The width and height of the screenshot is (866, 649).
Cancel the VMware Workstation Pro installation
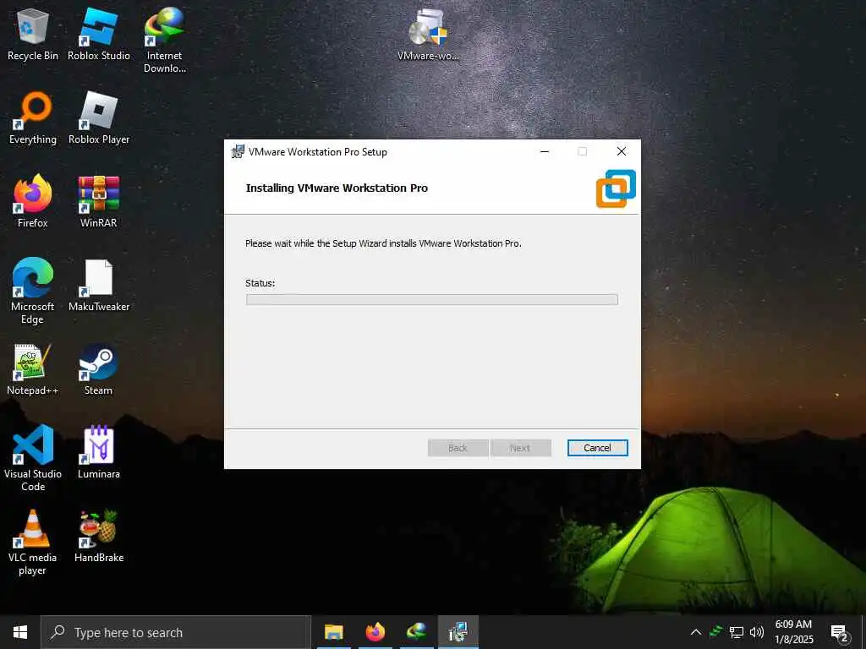click(598, 448)
